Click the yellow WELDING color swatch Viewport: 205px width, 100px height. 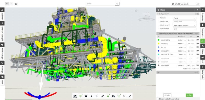click(159, 44)
